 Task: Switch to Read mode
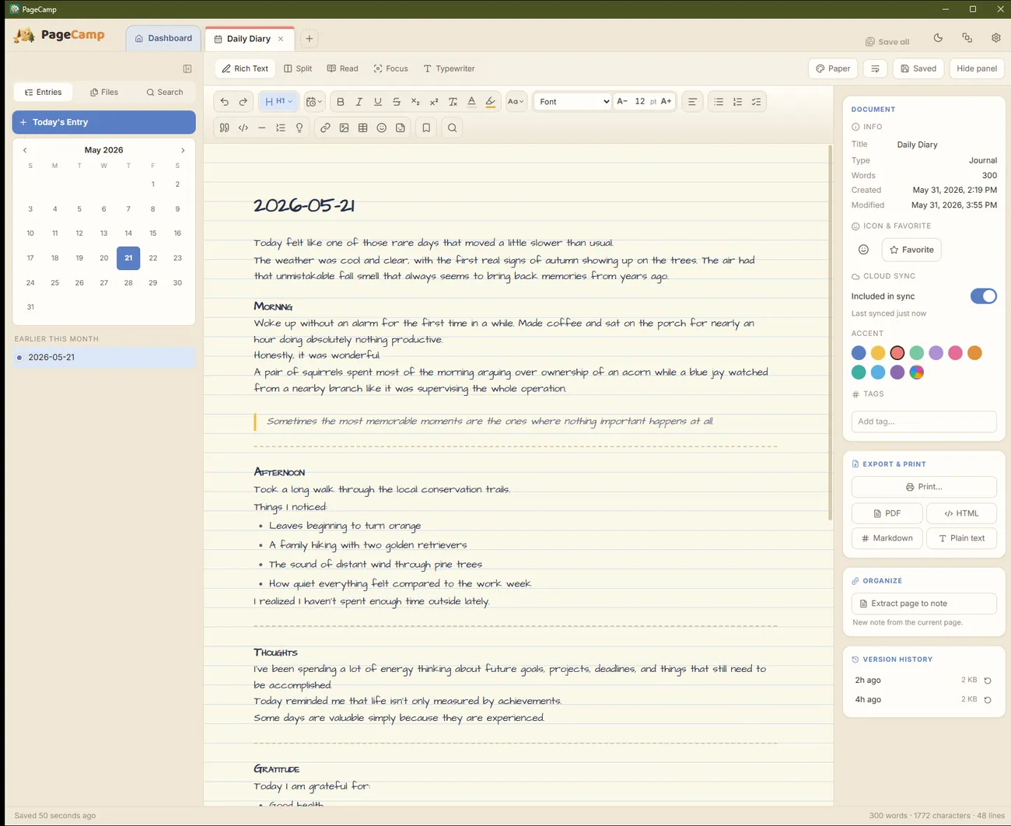coord(343,68)
